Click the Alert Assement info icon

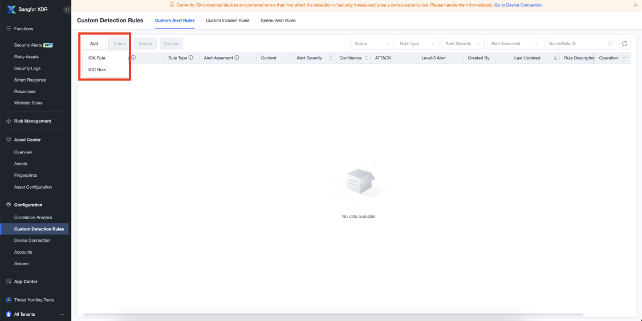(x=237, y=58)
